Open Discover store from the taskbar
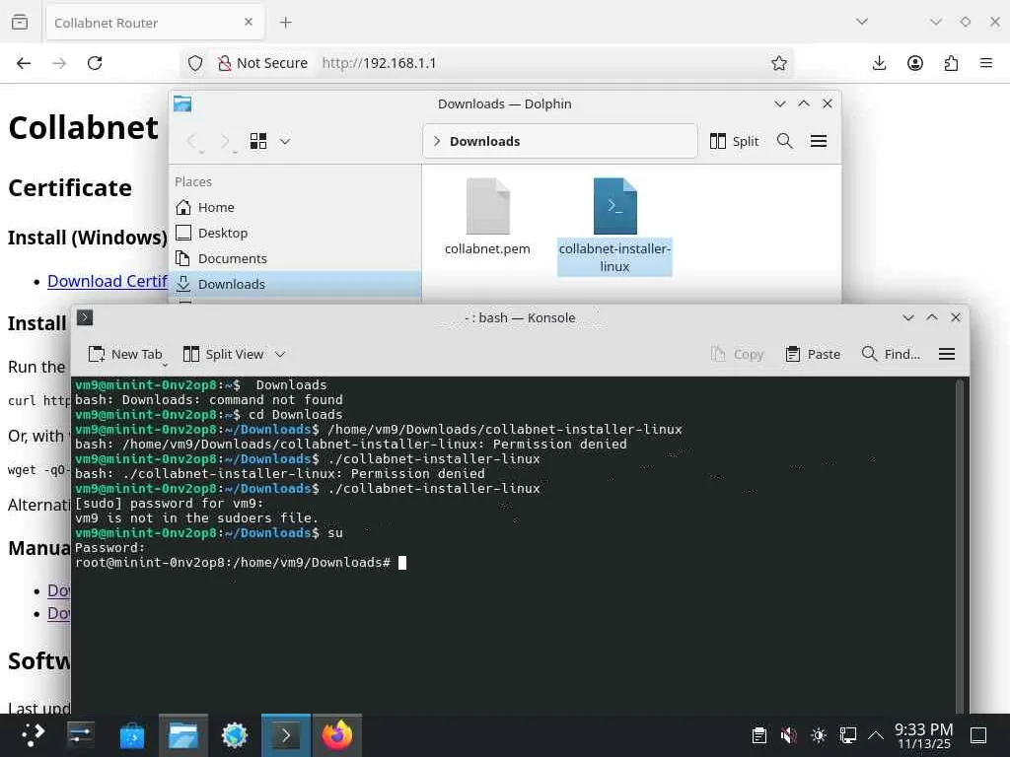Viewport: 1010px width, 757px height. (x=132, y=735)
